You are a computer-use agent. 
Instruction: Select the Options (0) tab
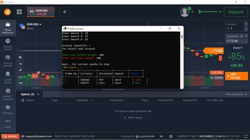(x=27, y=94)
